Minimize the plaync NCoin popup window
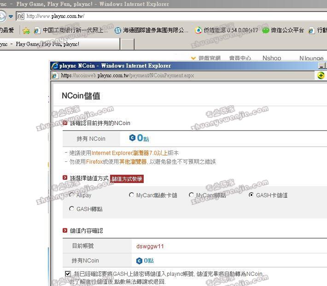 point(321,66)
